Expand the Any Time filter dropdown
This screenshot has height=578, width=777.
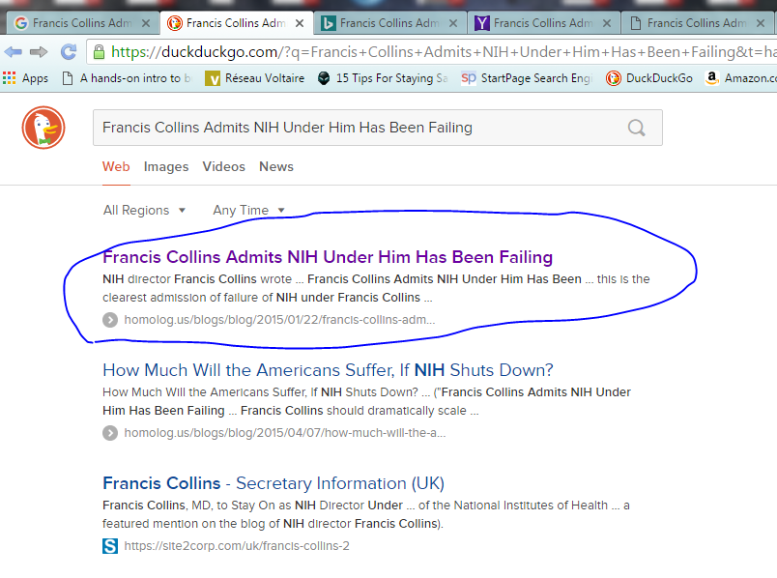pyautogui.click(x=248, y=210)
